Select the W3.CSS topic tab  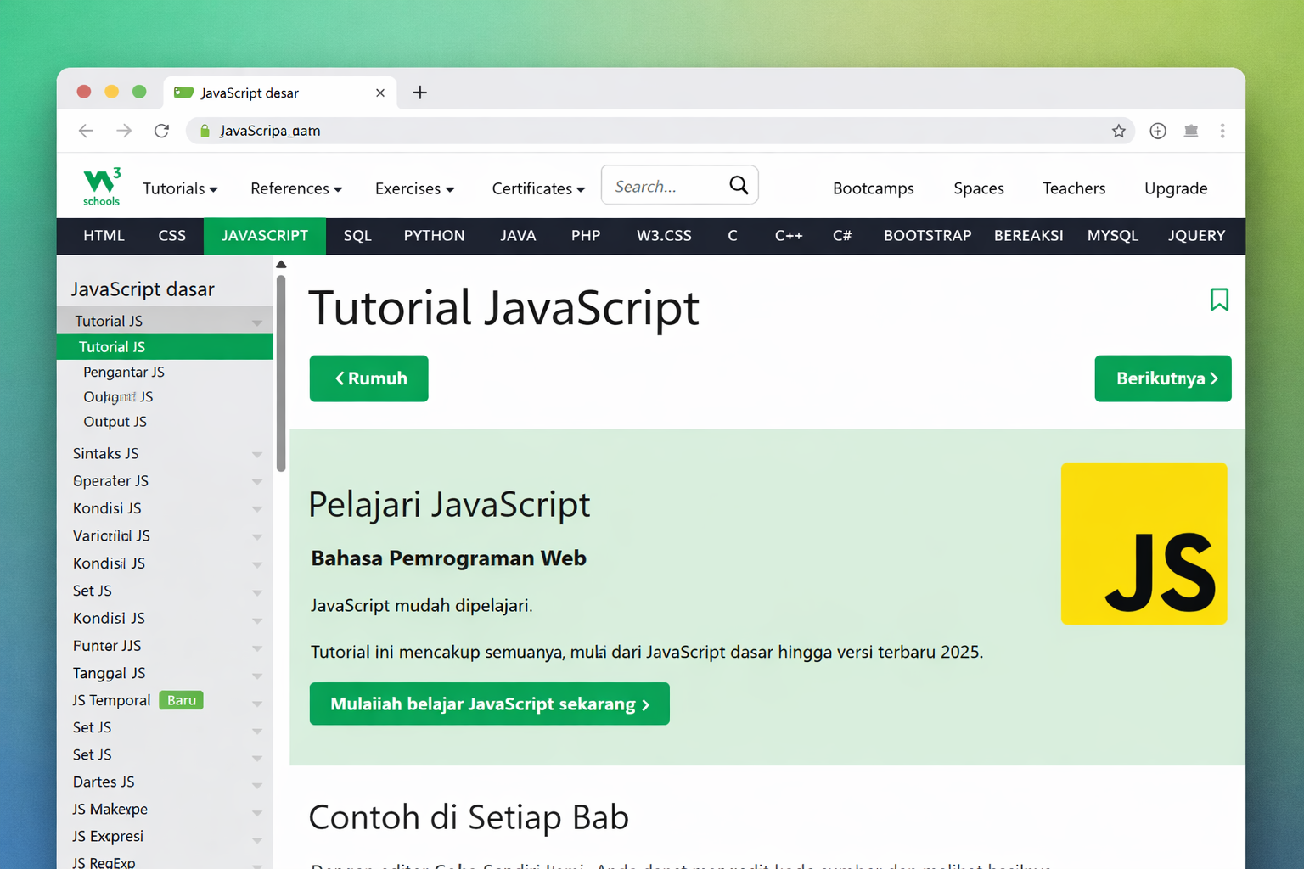pyautogui.click(x=664, y=236)
